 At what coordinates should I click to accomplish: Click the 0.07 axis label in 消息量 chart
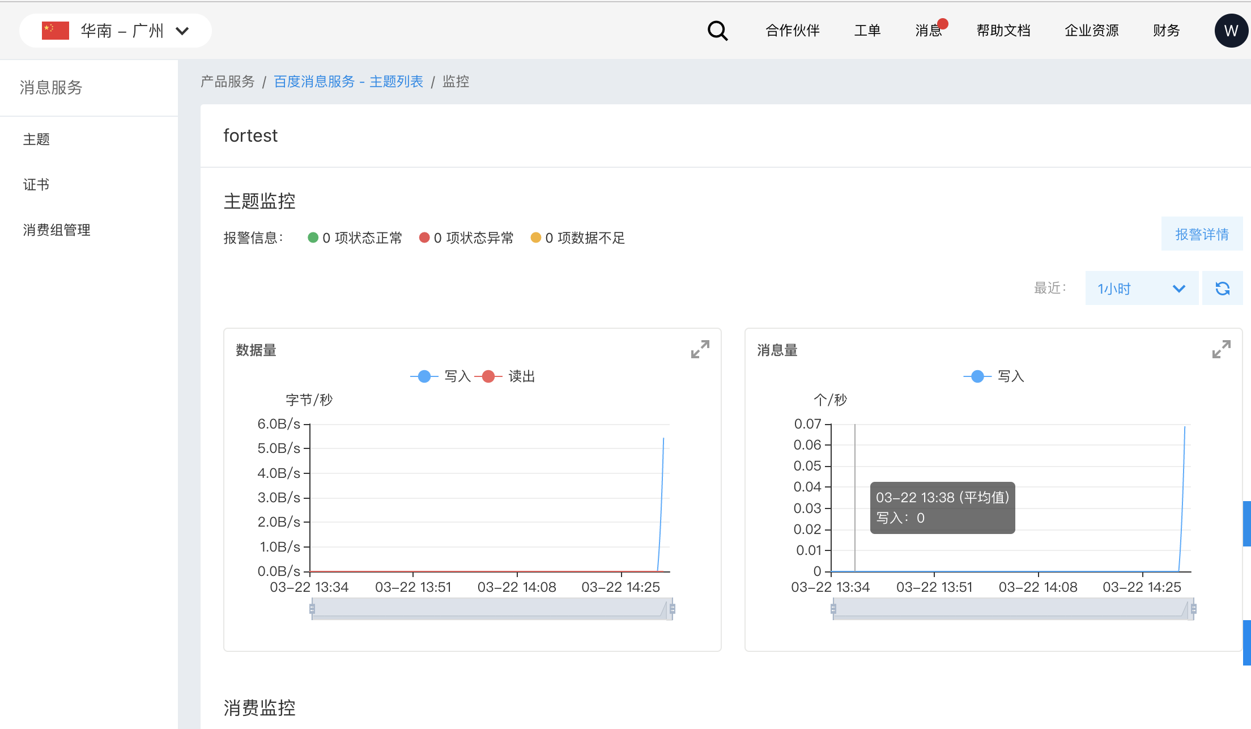coord(807,424)
